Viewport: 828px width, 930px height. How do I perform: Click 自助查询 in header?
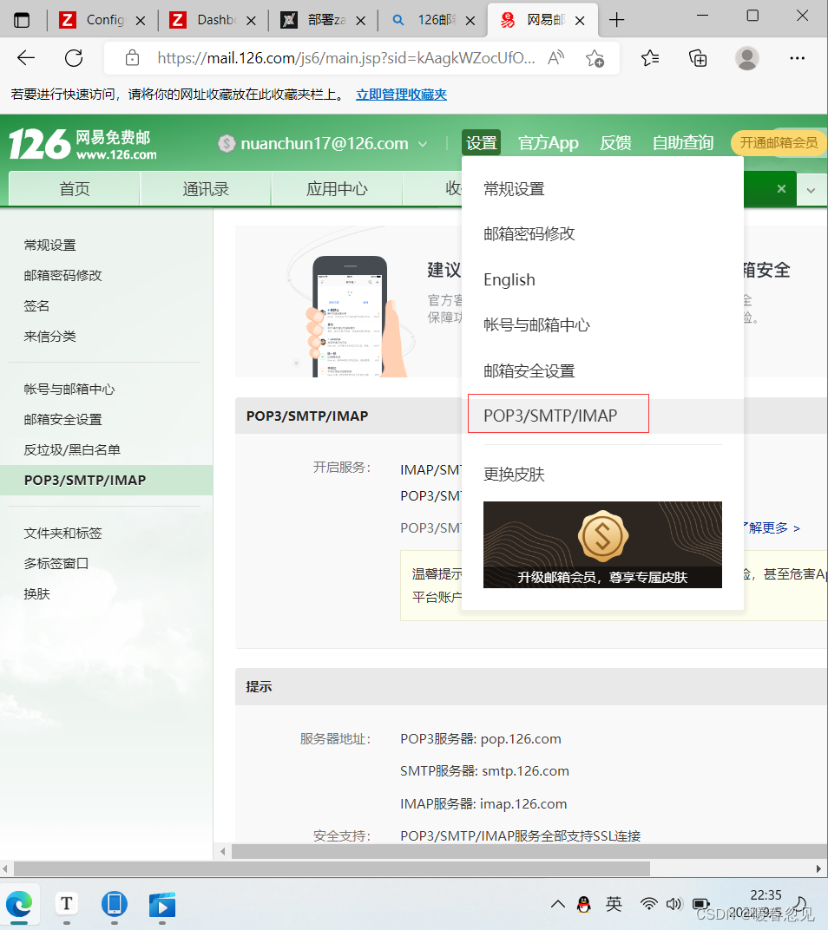pos(682,143)
